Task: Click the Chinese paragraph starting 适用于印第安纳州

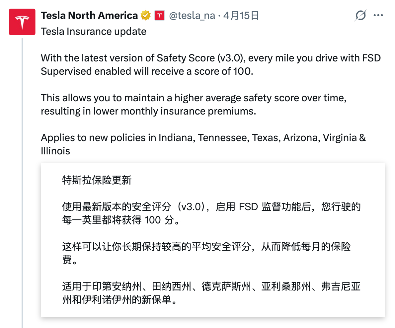Action: pyautogui.click(x=211, y=293)
